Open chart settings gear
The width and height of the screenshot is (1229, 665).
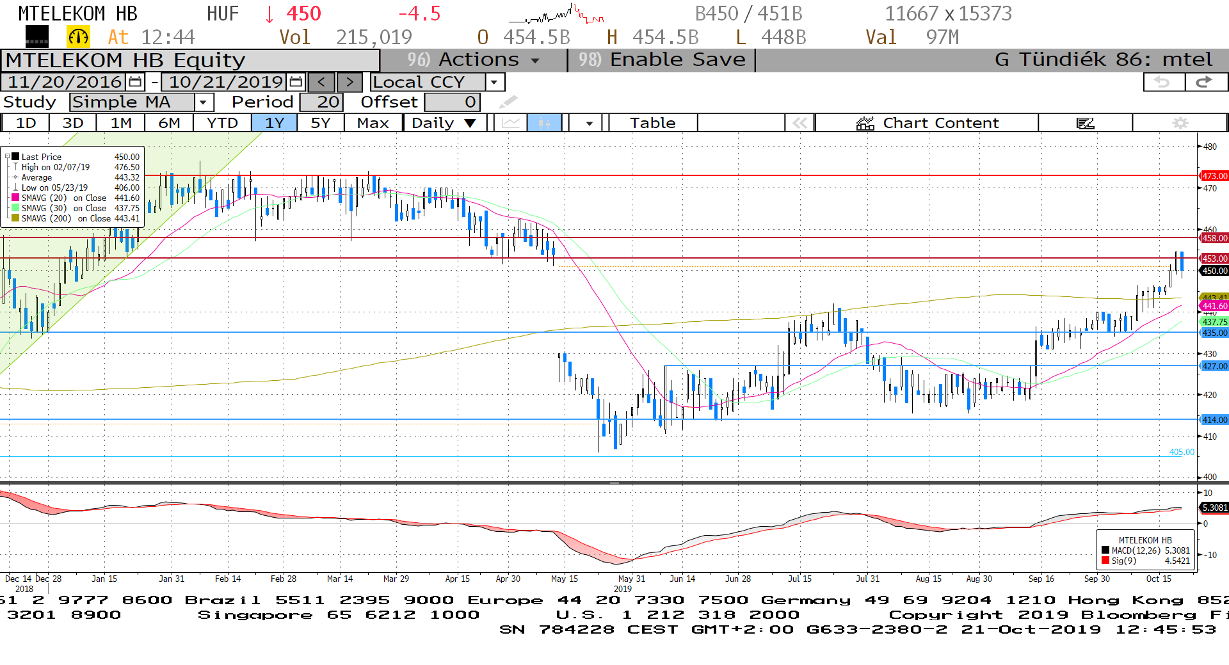tap(1180, 123)
